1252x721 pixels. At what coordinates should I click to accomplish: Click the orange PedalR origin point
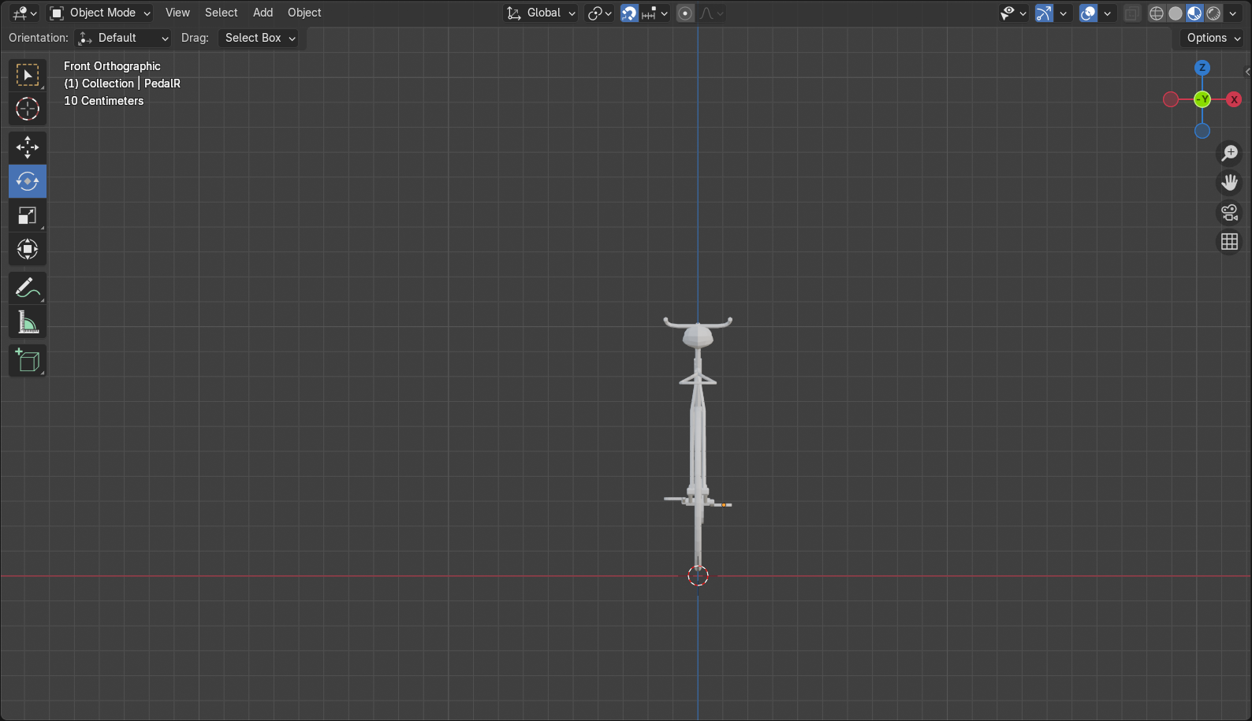tap(724, 505)
